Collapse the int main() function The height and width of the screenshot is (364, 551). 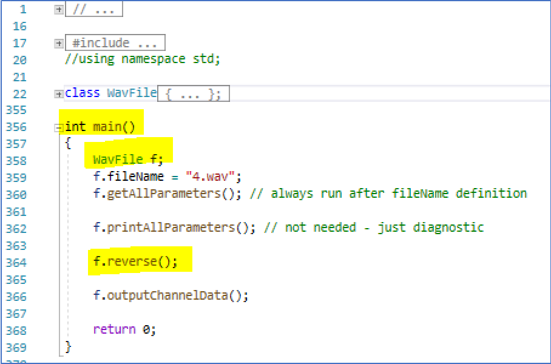(58, 128)
